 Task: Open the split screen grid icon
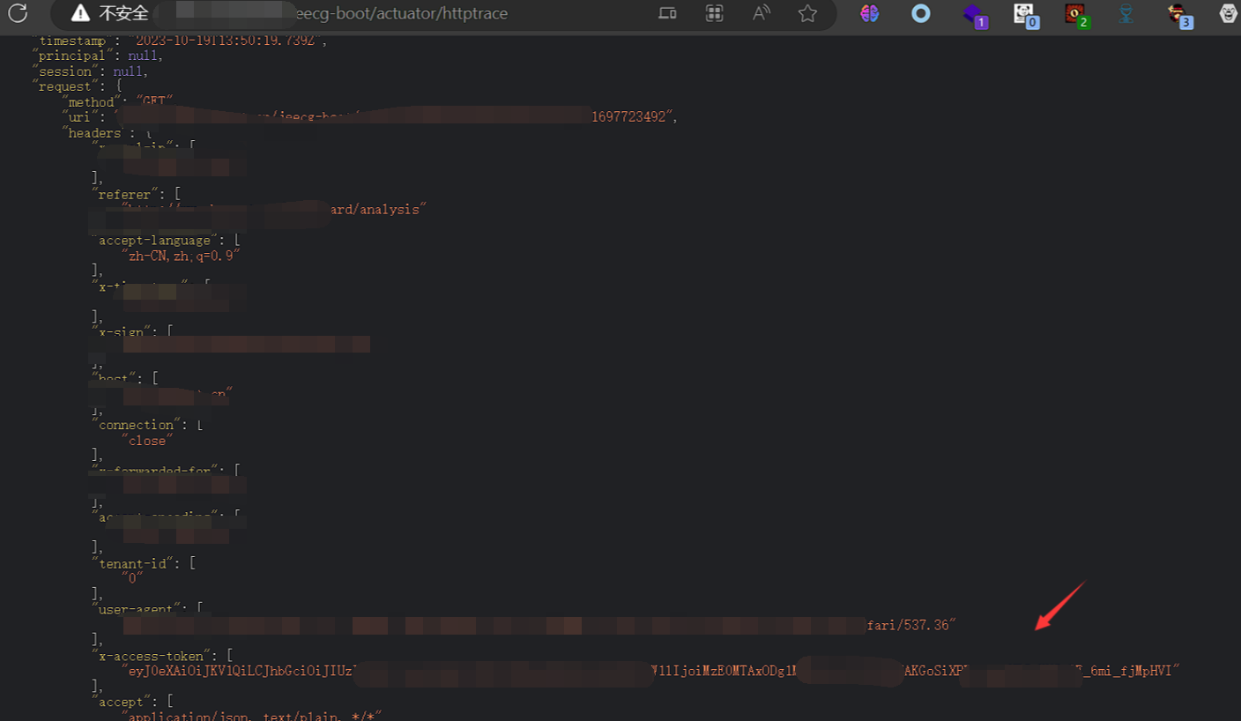pos(714,14)
